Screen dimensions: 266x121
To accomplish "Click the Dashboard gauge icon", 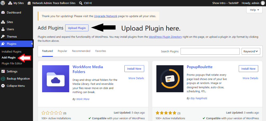I will point(3,12).
